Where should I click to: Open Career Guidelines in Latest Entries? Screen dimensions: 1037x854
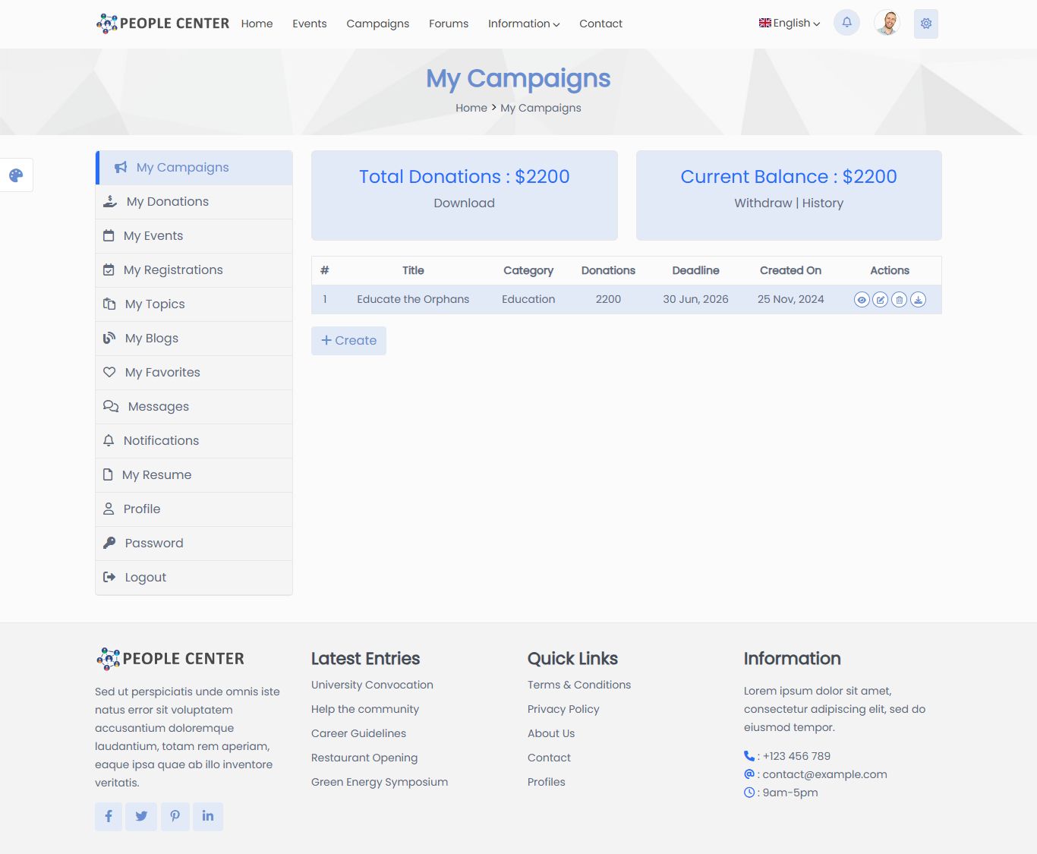coord(358,733)
